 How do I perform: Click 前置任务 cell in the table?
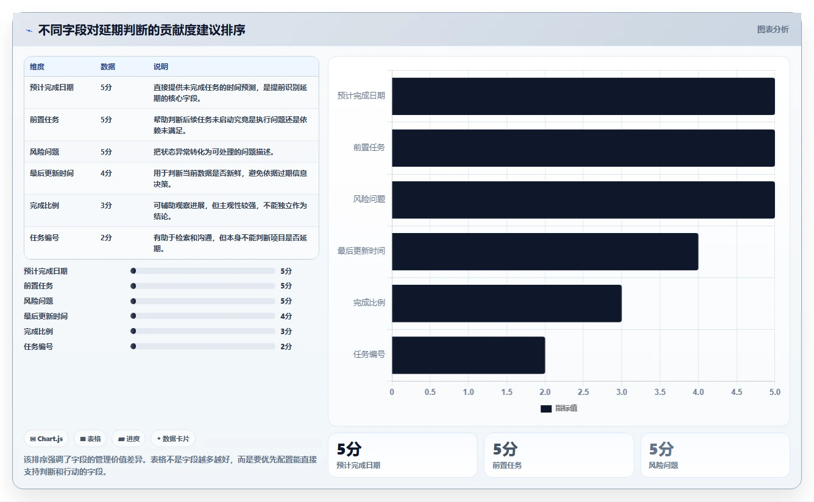pos(44,119)
